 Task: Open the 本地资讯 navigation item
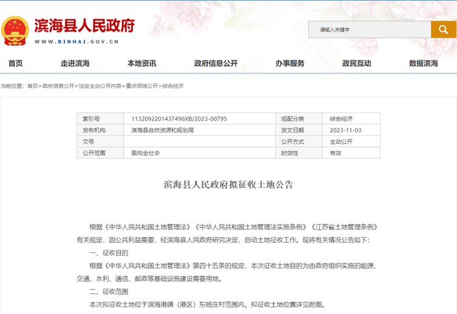(x=141, y=63)
